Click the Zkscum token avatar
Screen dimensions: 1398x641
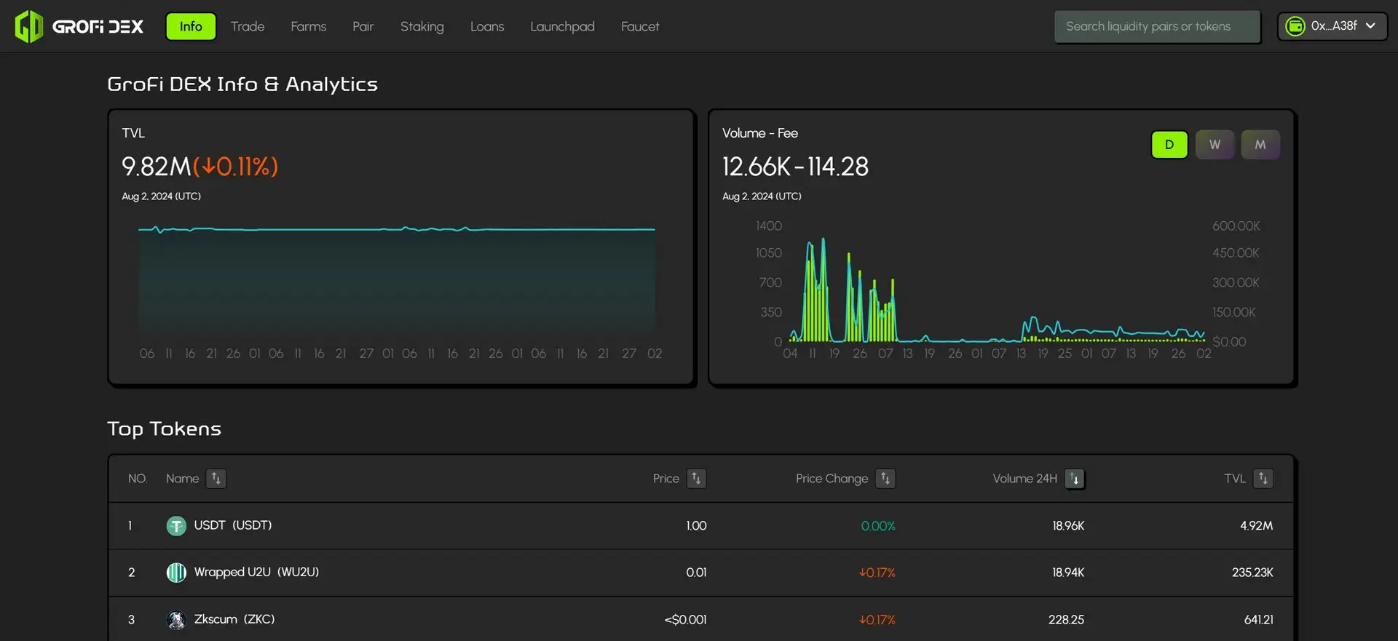[x=176, y=620]
